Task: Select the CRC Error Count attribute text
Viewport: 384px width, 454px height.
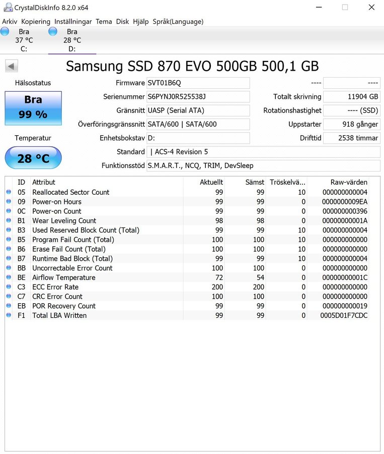Action: pos(57,297)
